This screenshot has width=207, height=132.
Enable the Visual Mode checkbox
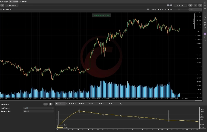click(x=1, y=10)
